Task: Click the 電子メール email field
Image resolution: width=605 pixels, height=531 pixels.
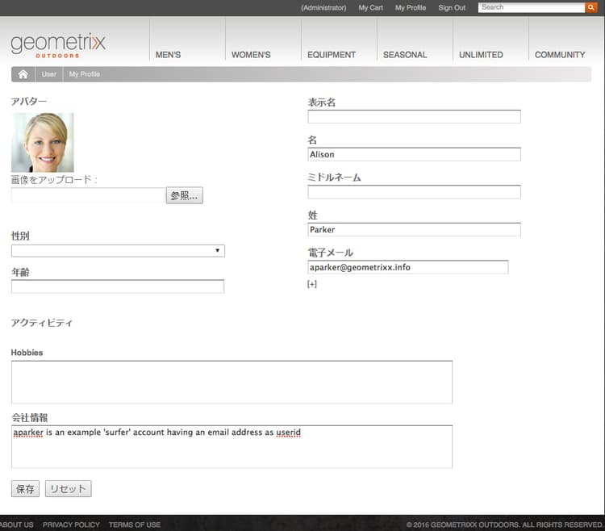Action: (x=408, y=267)
